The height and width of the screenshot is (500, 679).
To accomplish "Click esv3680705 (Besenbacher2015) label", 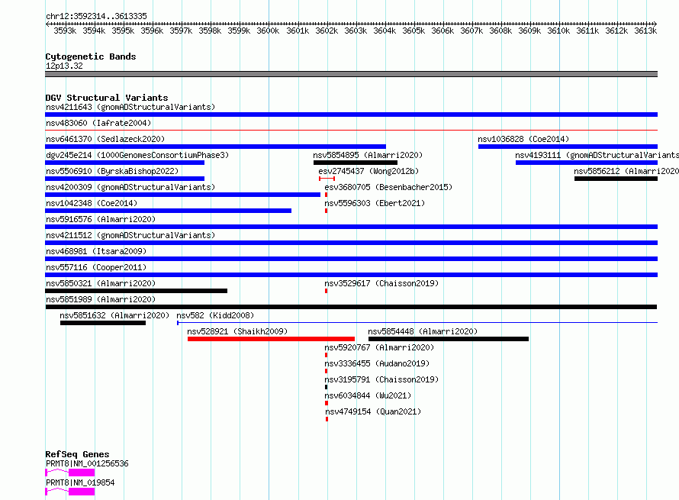I will point(388,187).
